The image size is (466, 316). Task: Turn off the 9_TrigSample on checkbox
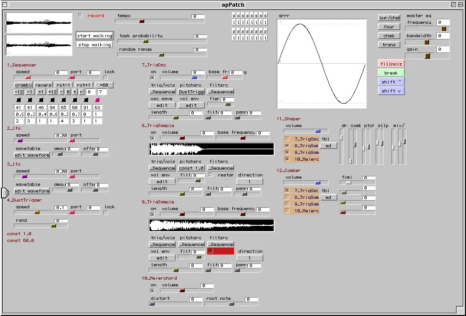152,215
